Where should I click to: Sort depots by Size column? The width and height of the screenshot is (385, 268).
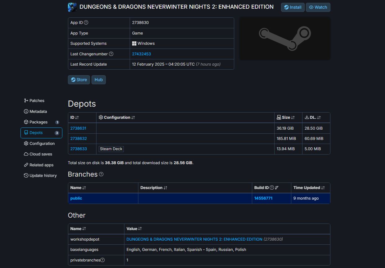coord(286,118)
